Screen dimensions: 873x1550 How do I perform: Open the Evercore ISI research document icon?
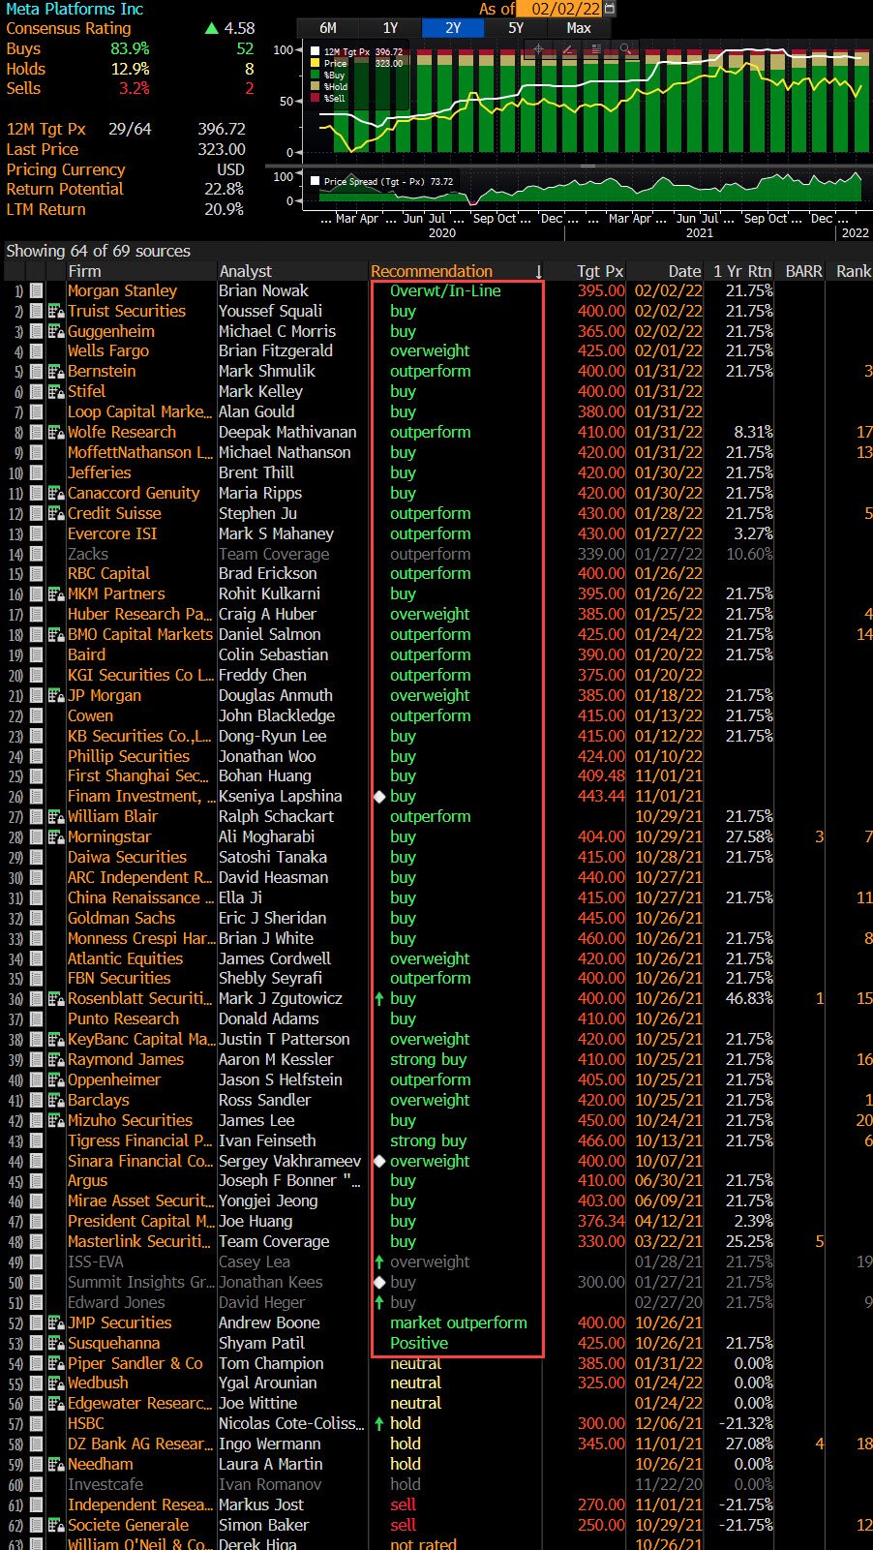click(x=36, y=534)
